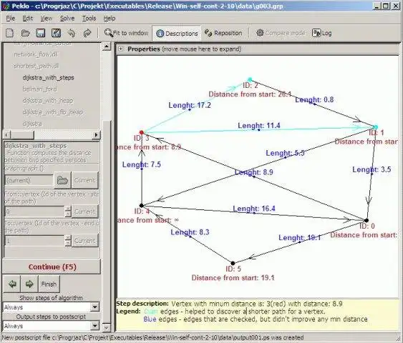403x343 pixels.
Task: Click the Save As toolbar icon
Action: (56, 33)
